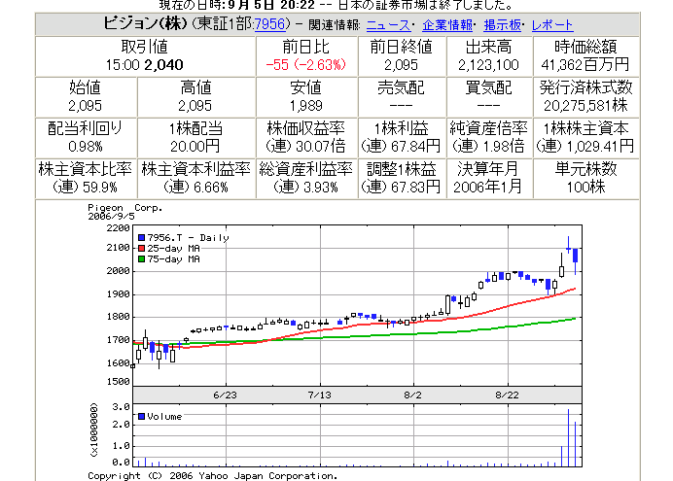This screenshot has width=673, height=481.
Task: Select the EPS value (連) 67.84円
Action: (401, 147)
